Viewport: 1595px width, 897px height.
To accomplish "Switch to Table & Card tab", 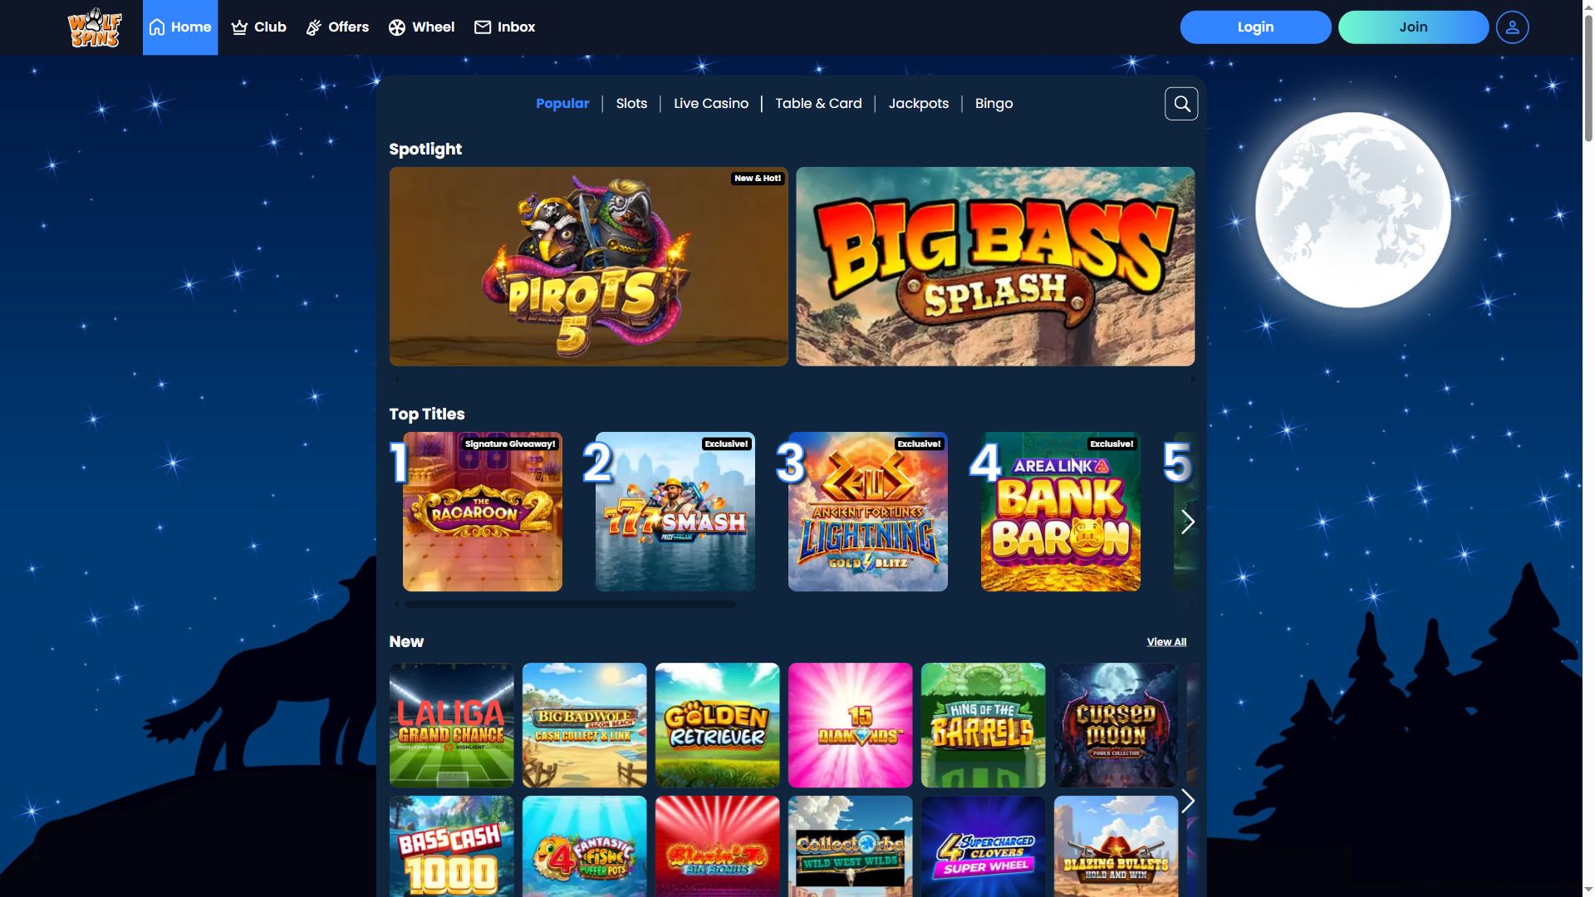I will (818, 104).
